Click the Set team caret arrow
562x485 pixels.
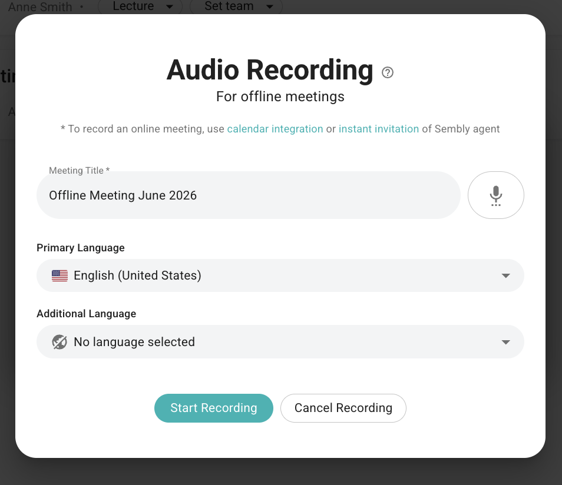pyautogui.click(x=270, y=6)
